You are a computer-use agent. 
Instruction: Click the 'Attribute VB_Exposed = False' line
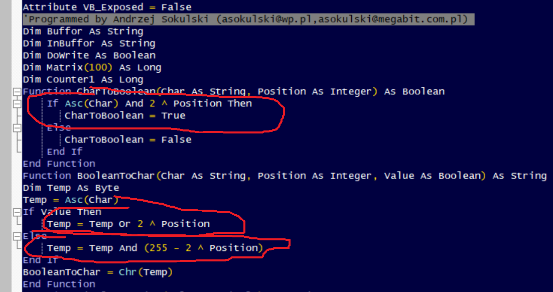pos(107,8)
